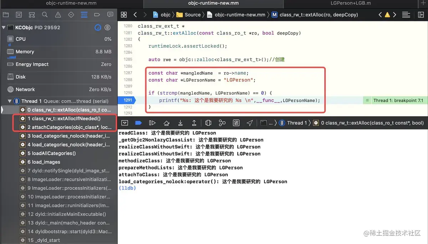Viewport: 428px width, 244px height.
Task: Open objc-runtime-new.mm file jump bar menu
Action: click(x=236, y=15)
